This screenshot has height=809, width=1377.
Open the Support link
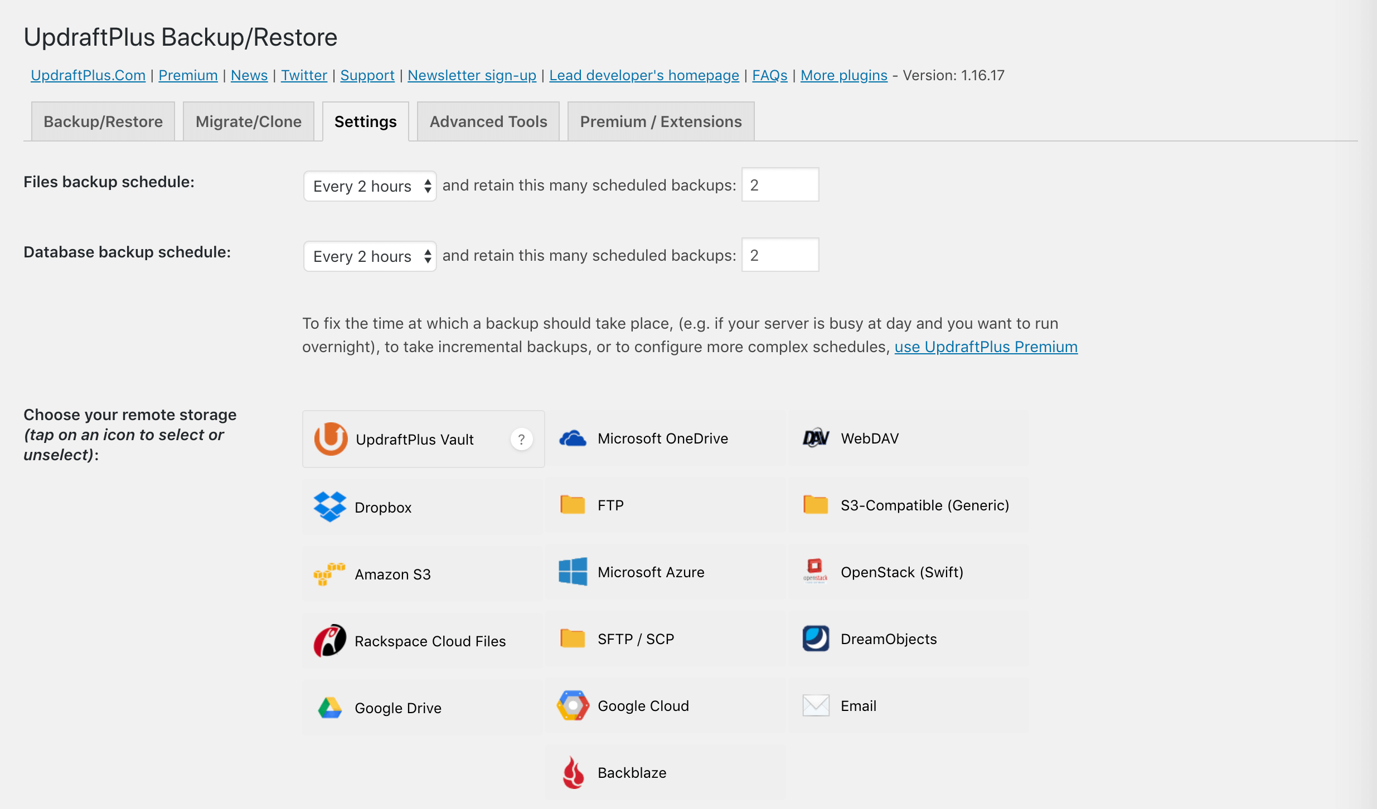pos(367,75)
